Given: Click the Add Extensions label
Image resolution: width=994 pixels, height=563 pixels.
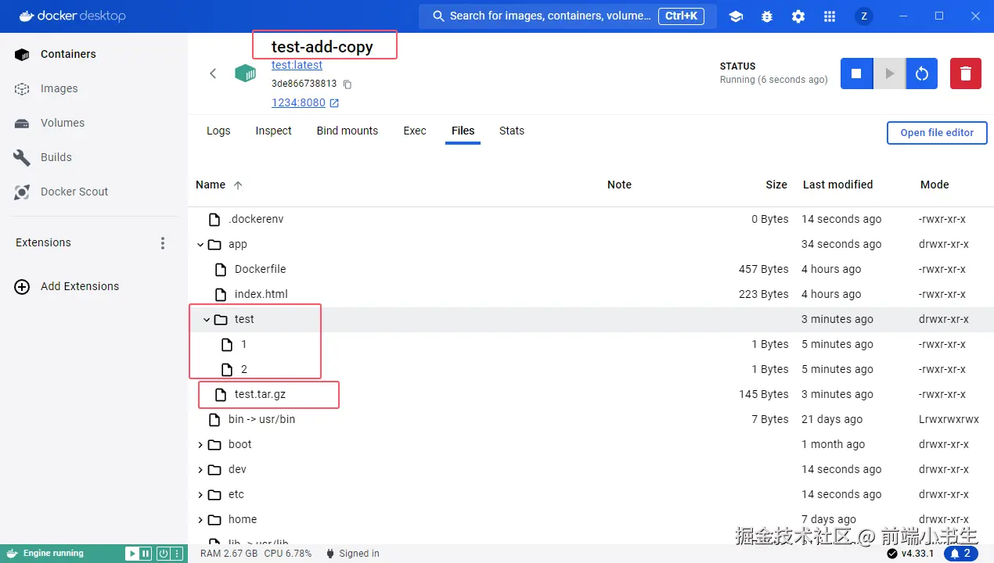Looking at the screenshot, I should 80,286.
